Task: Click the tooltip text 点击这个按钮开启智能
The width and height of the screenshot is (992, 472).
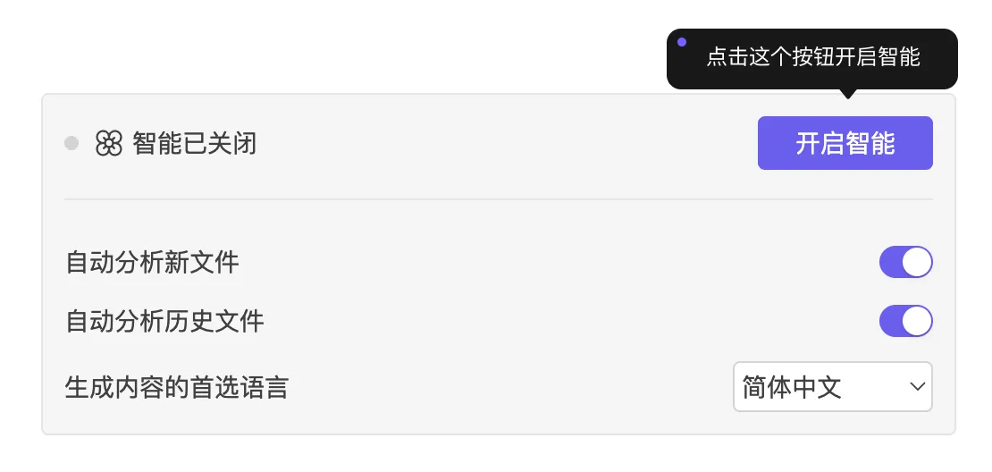Action: 812,57
